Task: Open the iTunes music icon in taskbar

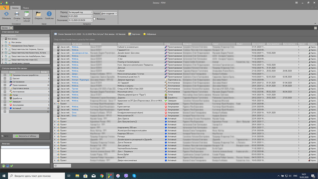Action: (x=118, y=176)
